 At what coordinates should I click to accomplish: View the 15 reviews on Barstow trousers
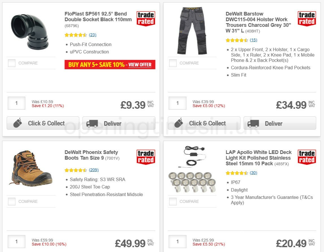pos(253,40)
